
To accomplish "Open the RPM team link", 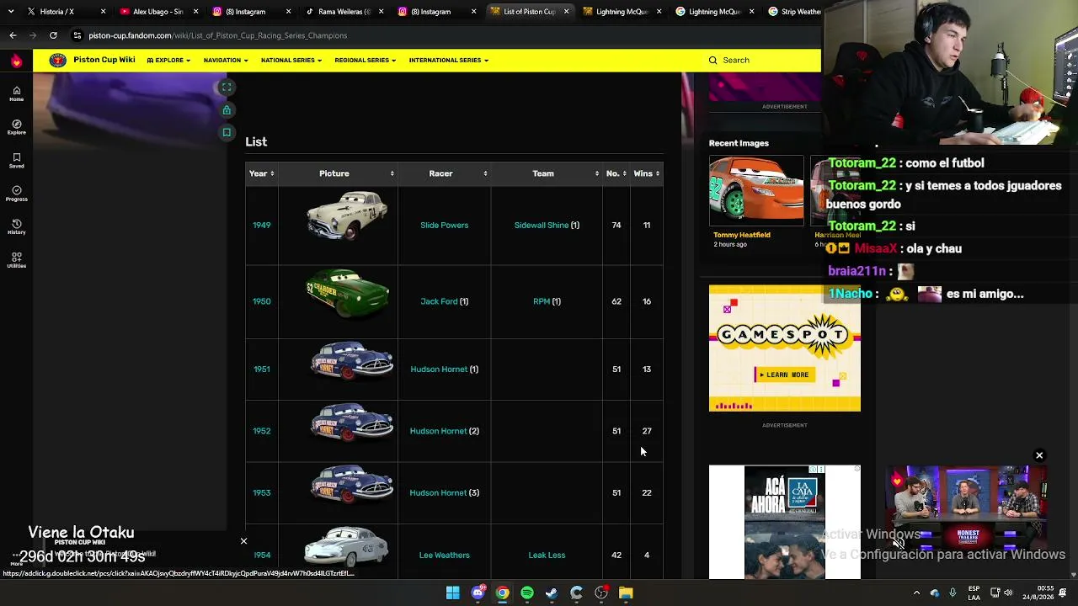I will click(542, 301).
